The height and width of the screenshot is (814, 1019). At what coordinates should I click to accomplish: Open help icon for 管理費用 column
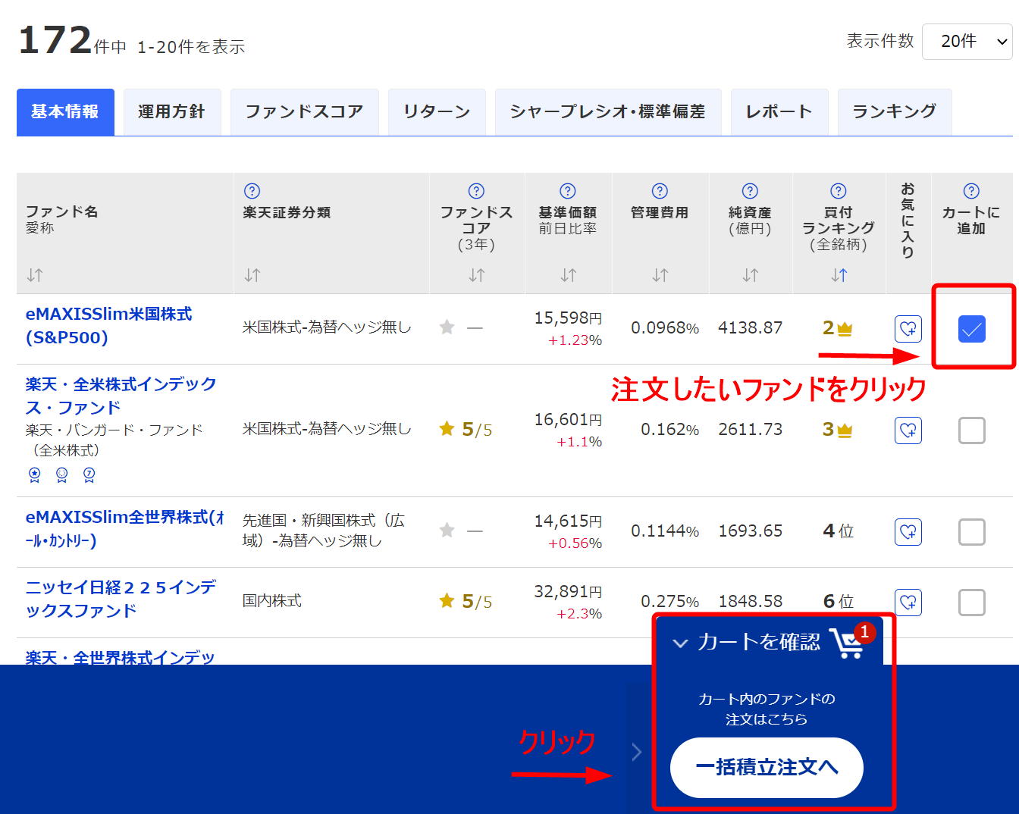pos(660,191)
